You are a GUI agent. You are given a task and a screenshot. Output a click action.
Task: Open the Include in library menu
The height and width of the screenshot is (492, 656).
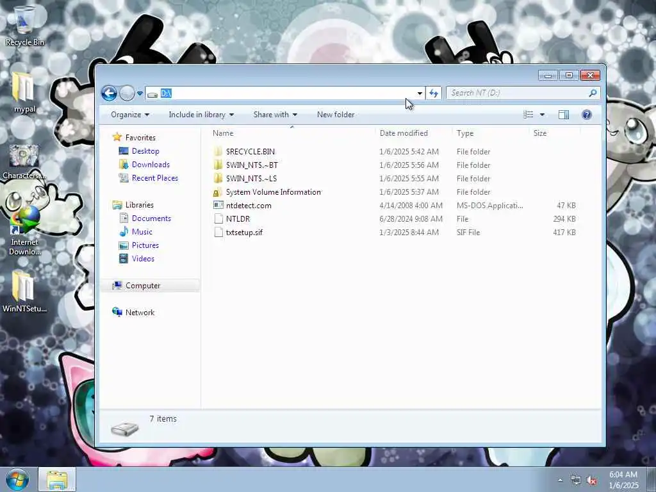(201, 115)
